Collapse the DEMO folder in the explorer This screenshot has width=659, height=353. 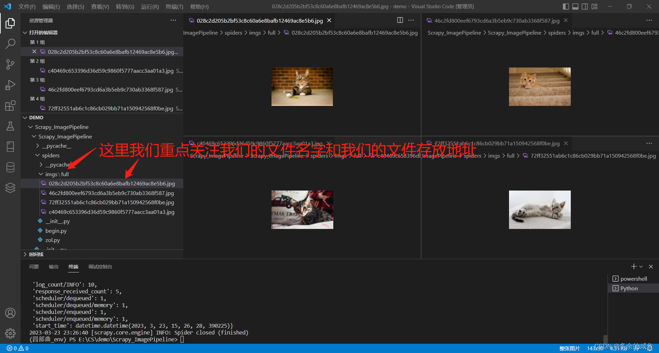[x=25, y=117]
